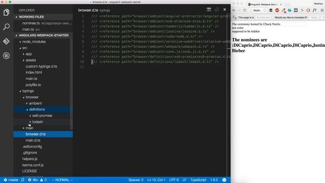The width and height of the screenshot is (325, 183).
Task: Select language mode TypeScript
Action: [198, 180]
